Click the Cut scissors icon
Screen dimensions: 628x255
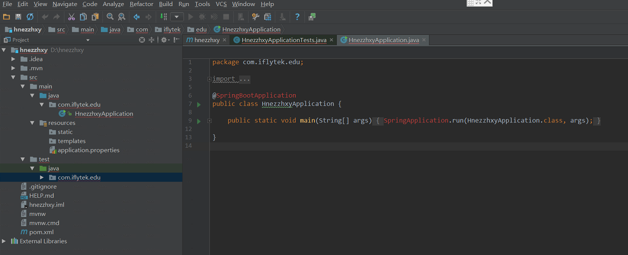point(72,17)
